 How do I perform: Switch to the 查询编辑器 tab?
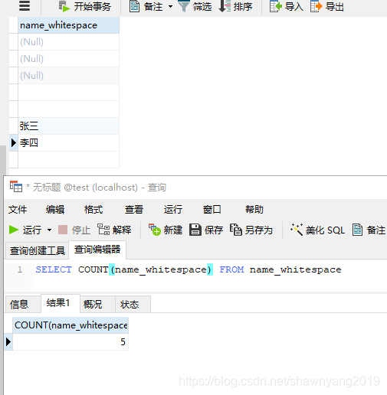click(x=97, y=250)
